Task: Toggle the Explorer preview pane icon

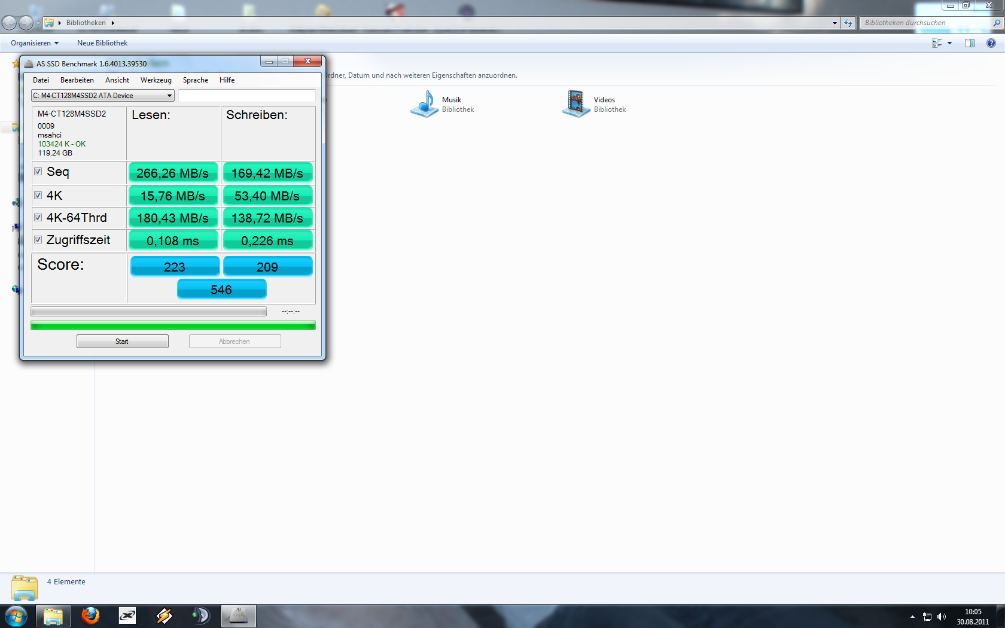Action: (x=970, y=43)
